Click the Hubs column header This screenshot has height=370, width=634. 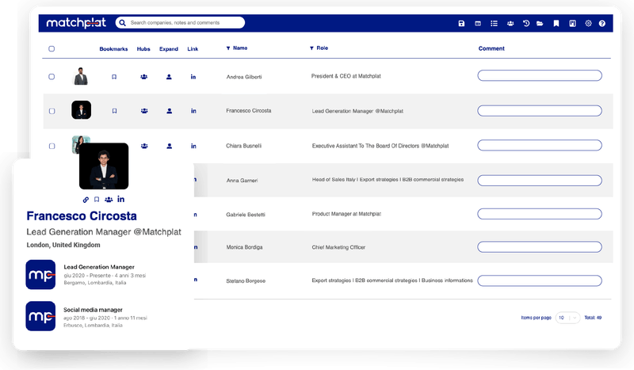coord(143,49)
